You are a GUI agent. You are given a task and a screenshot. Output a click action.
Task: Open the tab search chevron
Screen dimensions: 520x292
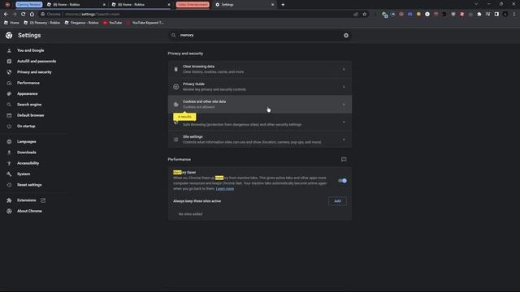click(476, 4)
